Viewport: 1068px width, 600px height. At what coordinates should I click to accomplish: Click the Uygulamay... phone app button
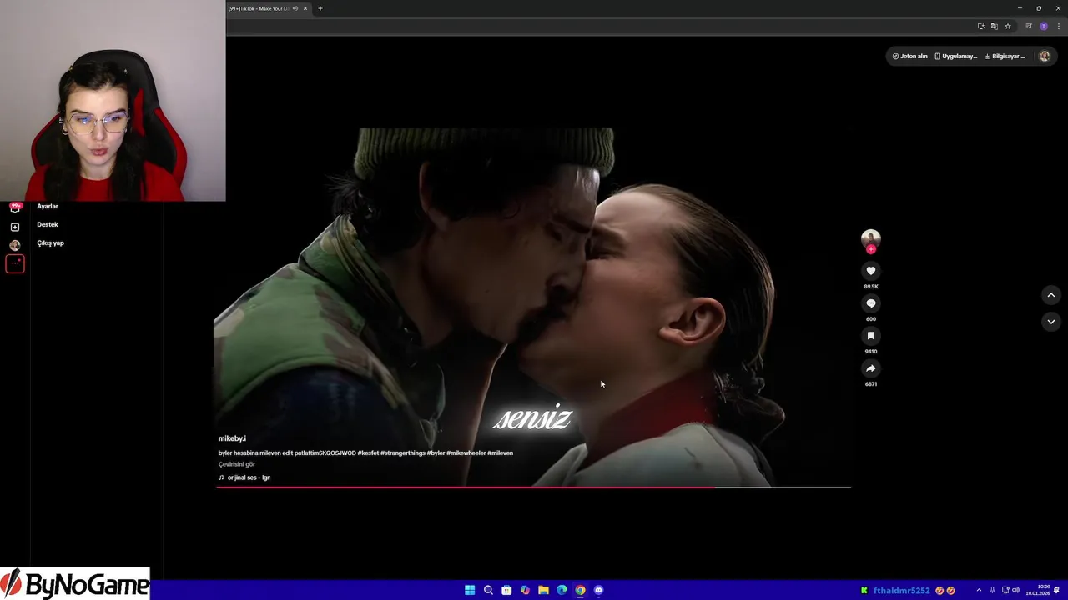tap(956, 57)
